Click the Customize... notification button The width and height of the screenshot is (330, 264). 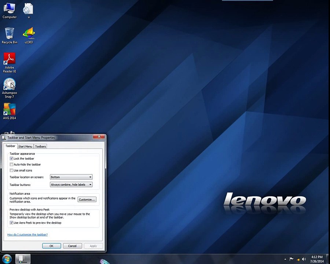coord(87,199)
